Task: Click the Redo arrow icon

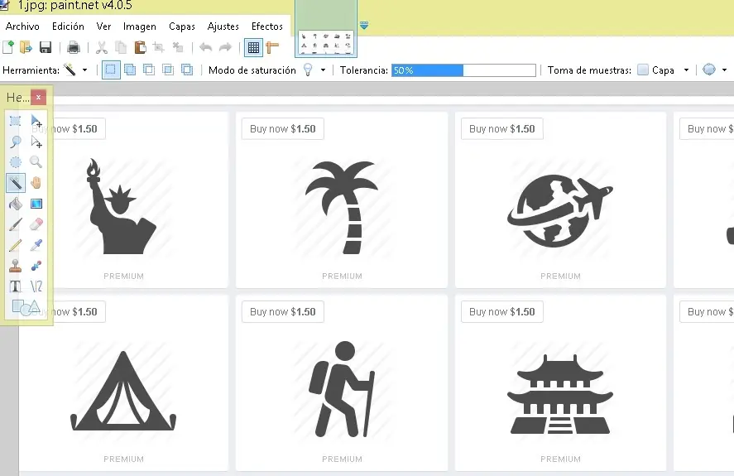Action: [x=226, y=47]
